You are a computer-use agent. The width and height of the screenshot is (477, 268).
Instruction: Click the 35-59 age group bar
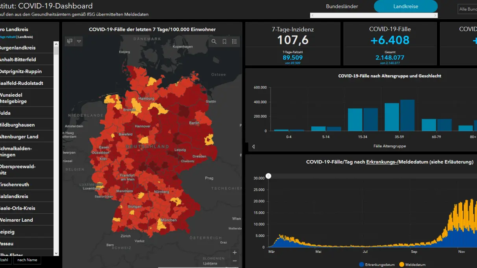coord(399,116)
